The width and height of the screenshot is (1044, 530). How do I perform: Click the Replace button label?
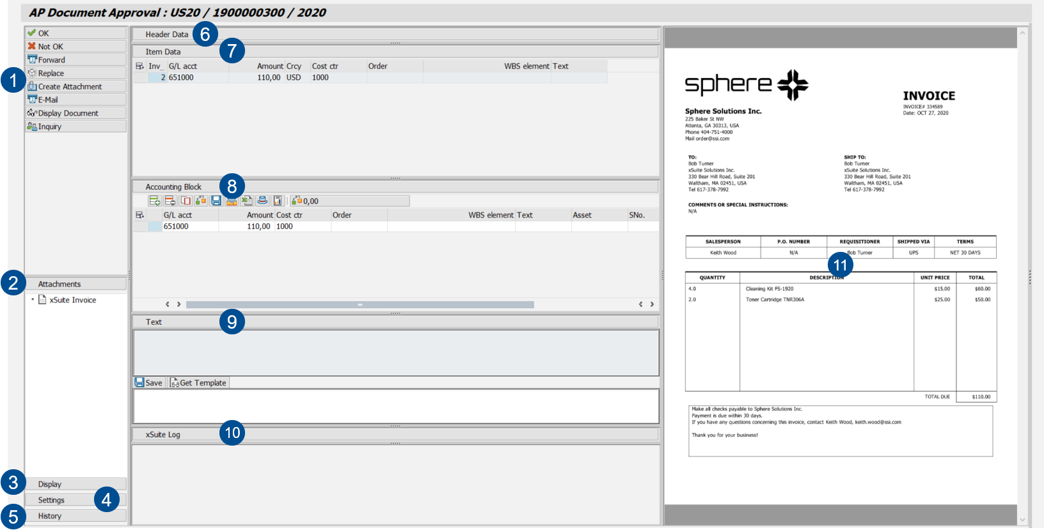coord(51,74)
